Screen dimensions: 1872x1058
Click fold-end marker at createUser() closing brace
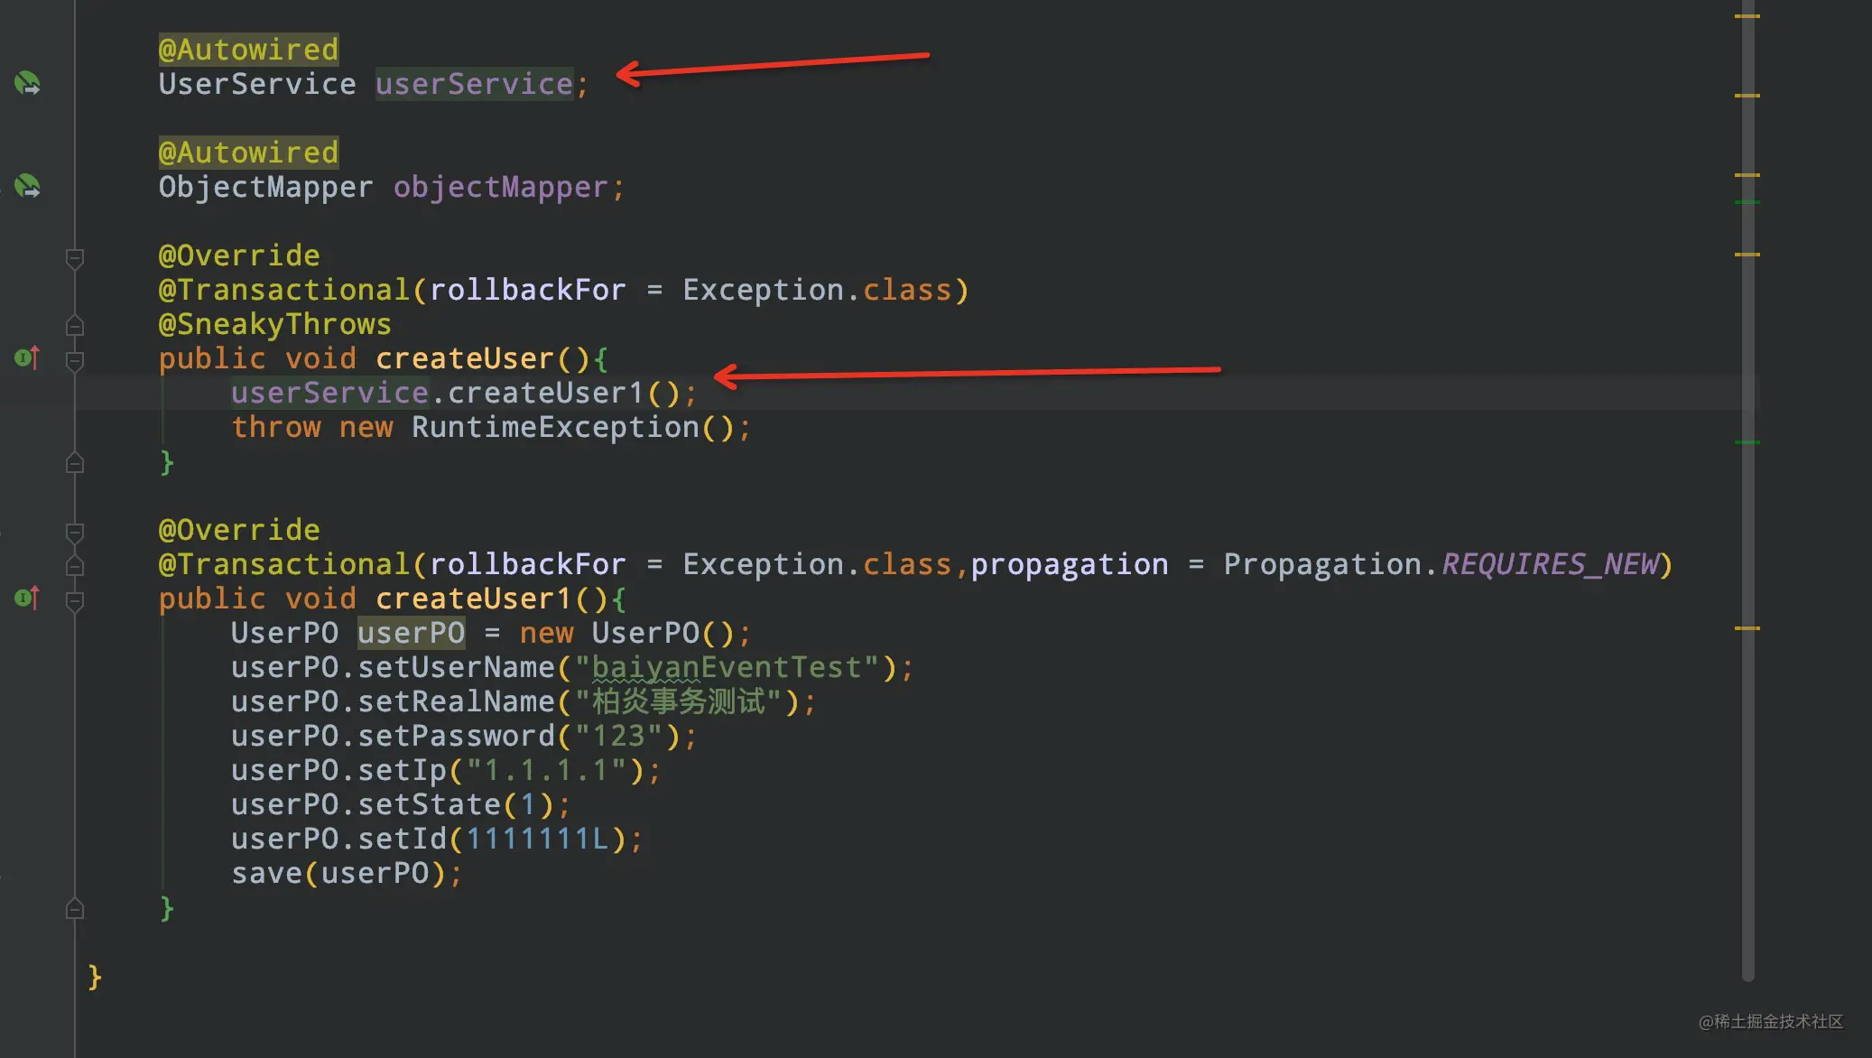point(75,463)
